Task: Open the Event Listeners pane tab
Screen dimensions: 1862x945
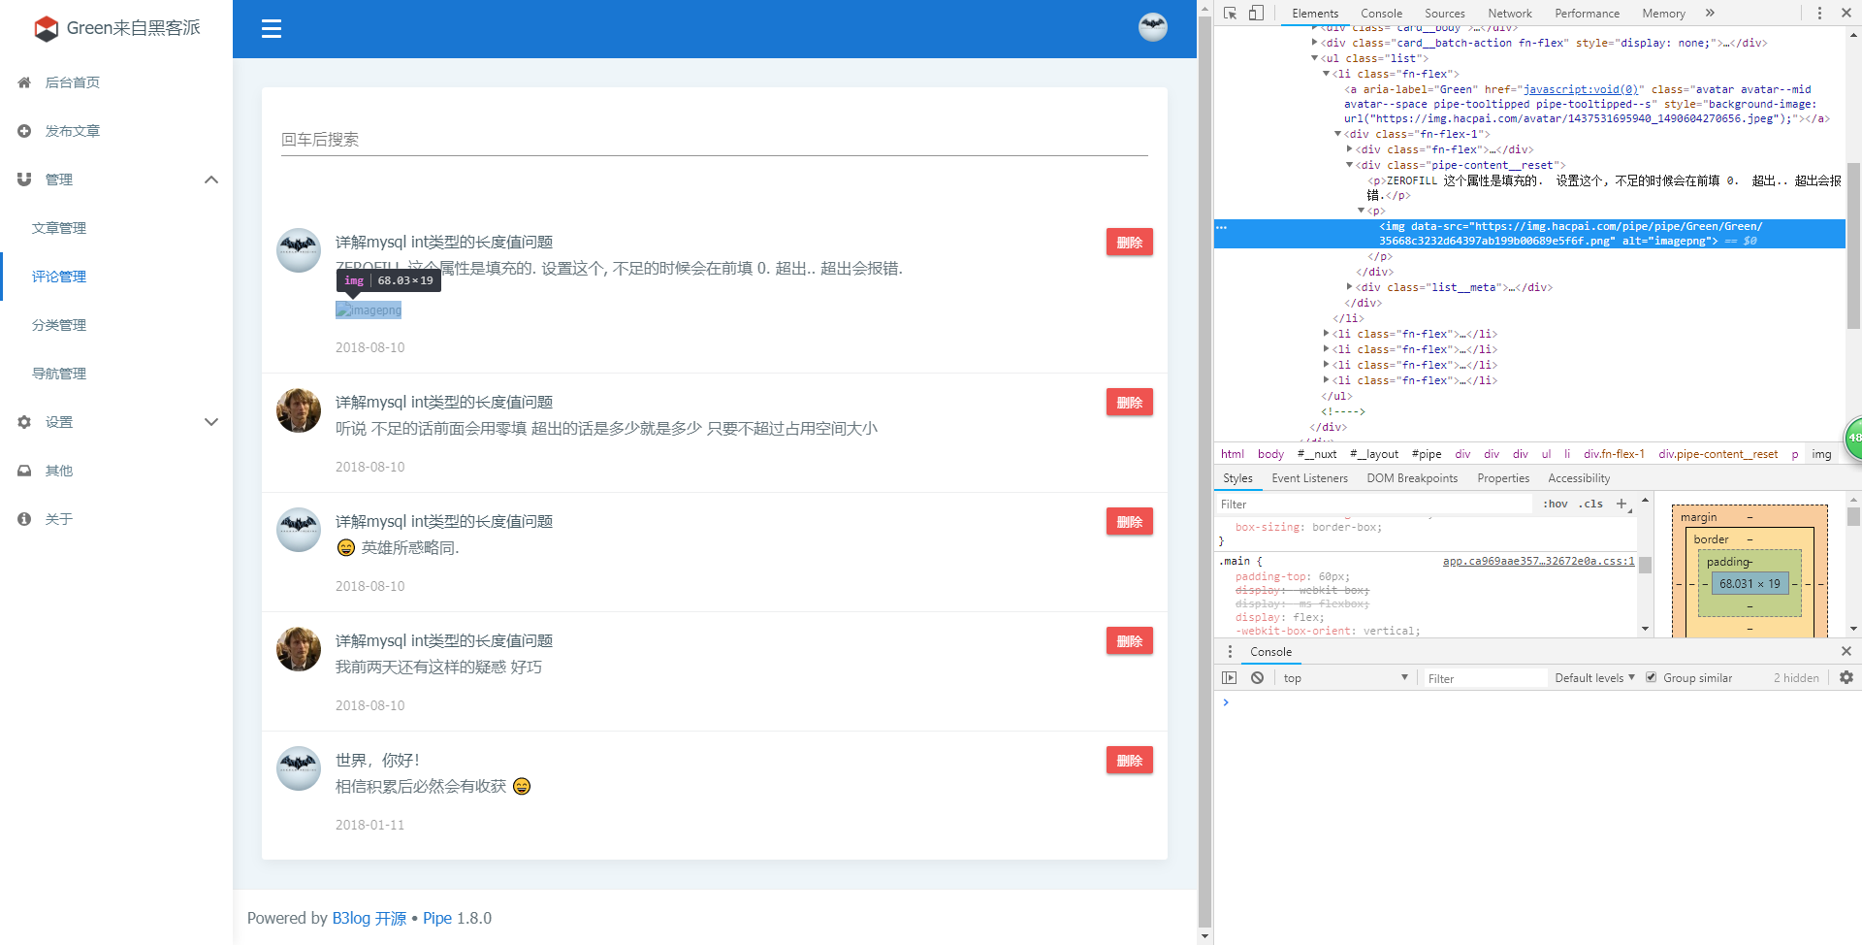Action: (1309, 478)
